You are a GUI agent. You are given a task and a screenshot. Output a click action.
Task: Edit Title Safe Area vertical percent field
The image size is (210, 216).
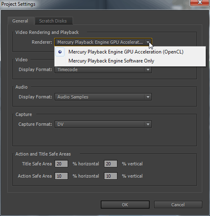coord(111,164)
